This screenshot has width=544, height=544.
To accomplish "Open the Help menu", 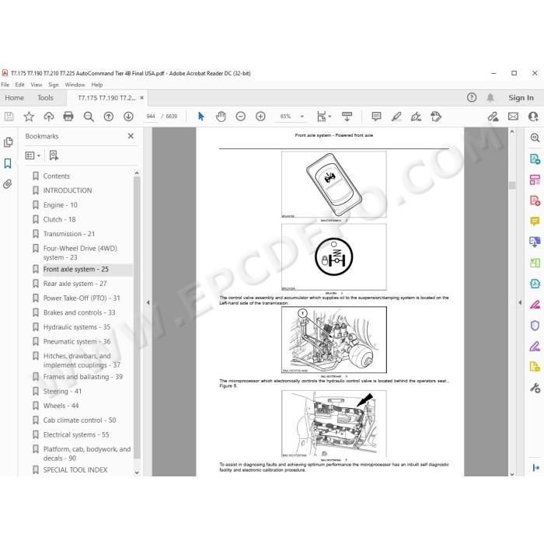I will point(97,85).
